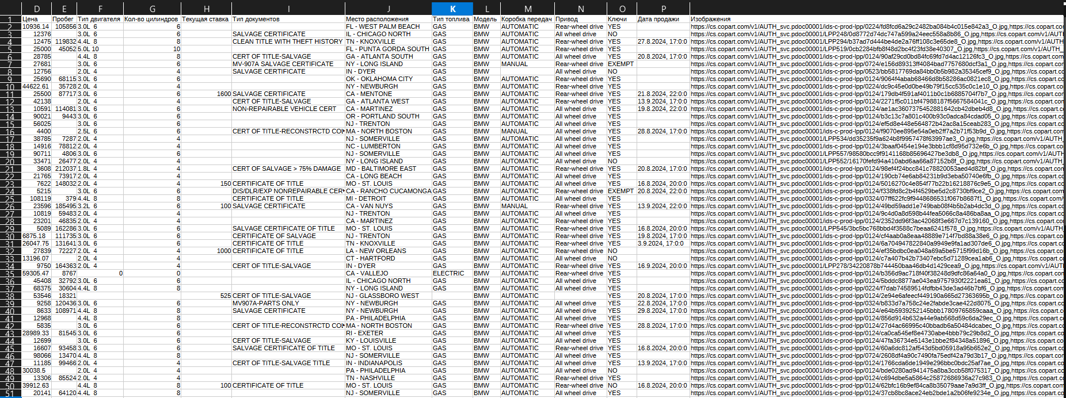Click the 'Пробег' header cell
The width and height of the screenshot is (1066, 398).
(64, 19)
